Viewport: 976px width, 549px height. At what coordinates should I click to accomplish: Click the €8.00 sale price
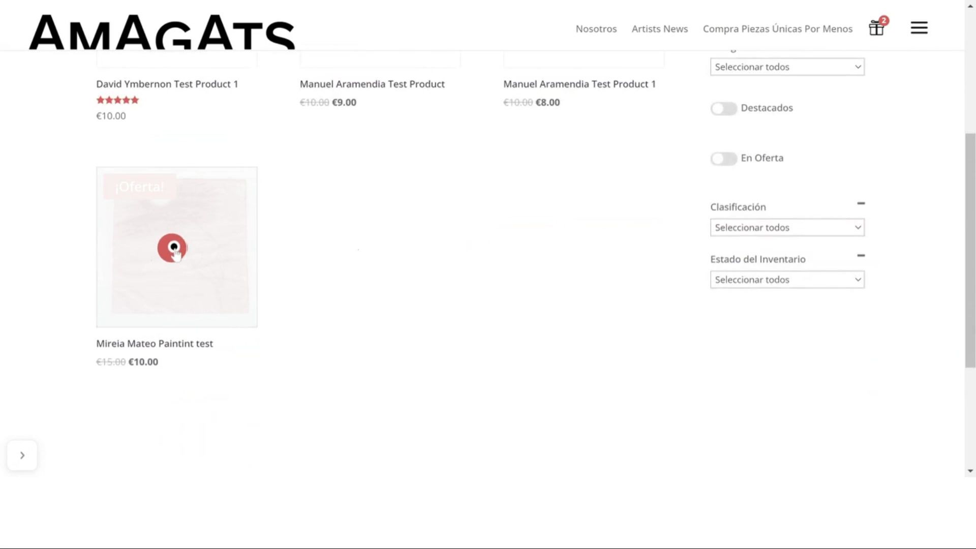point(548,103)
